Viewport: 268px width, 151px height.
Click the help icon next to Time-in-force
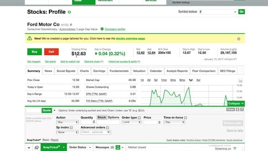click(x=186, y=117)
